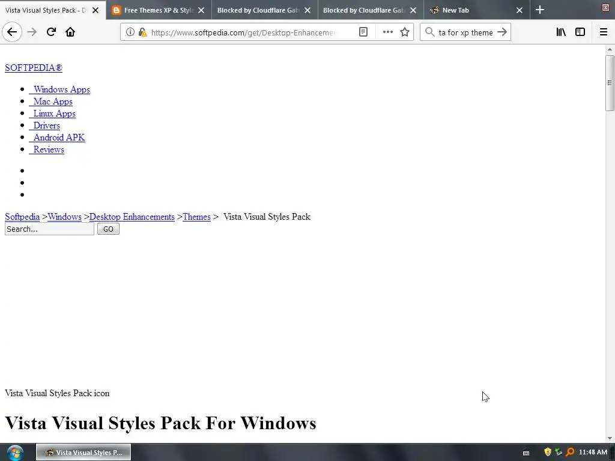Click the Vista Visual Styles Pack For Windows heading
Image resolution: width=615 pixels, height=461 pixels.
pos(160,423)
